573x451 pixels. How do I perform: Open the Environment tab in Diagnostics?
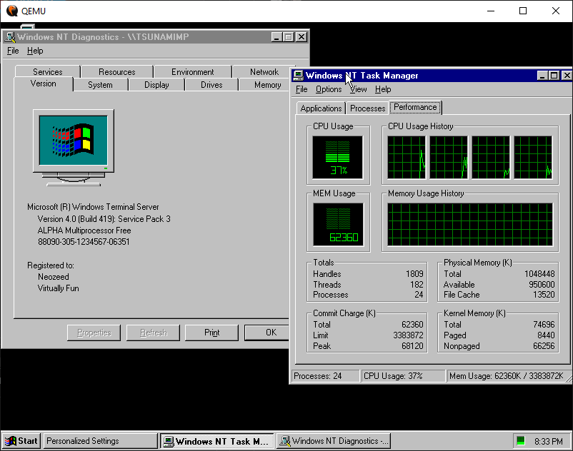[193, 72]
